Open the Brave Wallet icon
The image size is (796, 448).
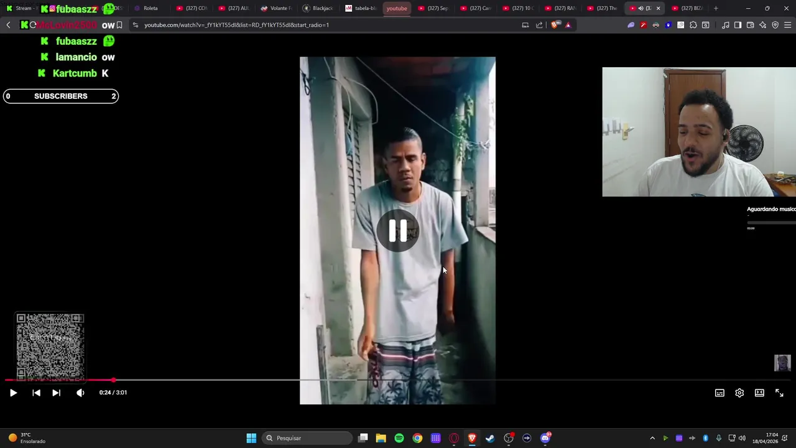pos(750,25)
